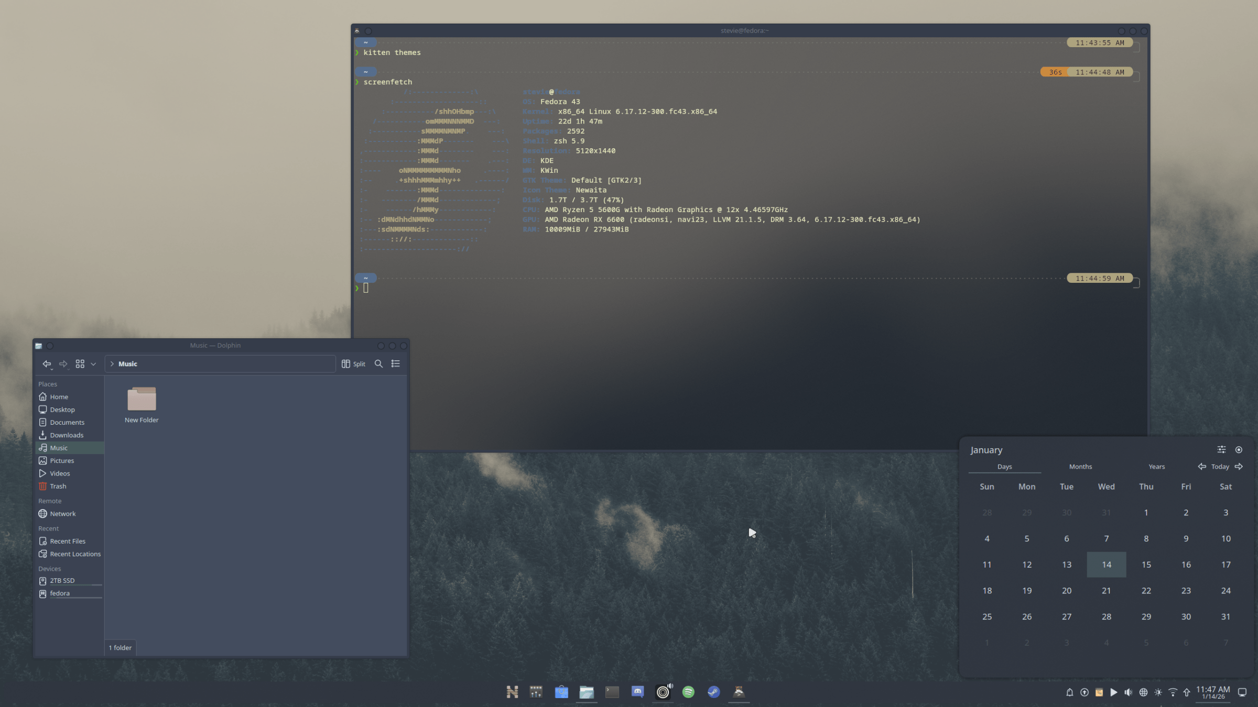Image resolution: width=1258 pixels, height=707 pixels.
Task: Switch the calendar to Years view
Action: click(x=1157, y=466)
